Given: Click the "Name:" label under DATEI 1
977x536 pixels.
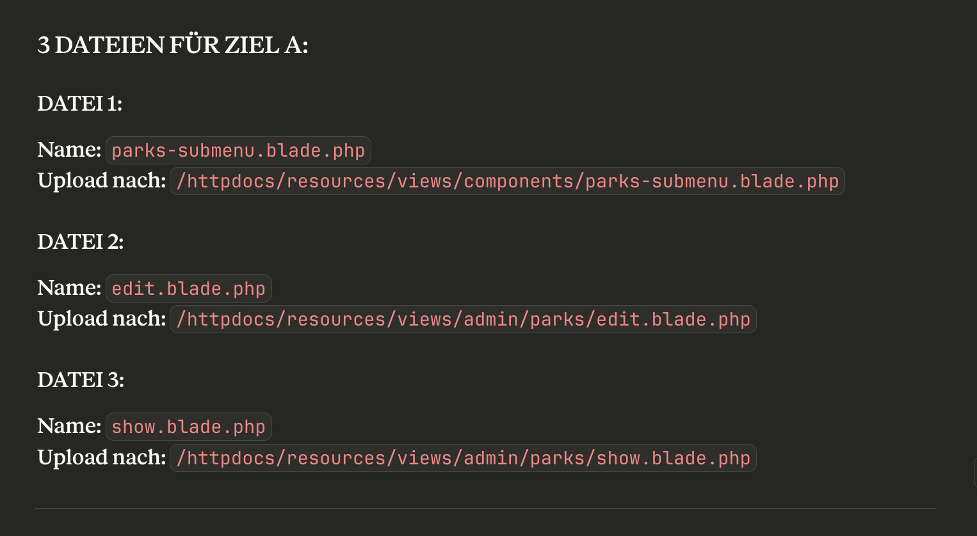Looking at the screenshot, I should (x=69, y=150).
